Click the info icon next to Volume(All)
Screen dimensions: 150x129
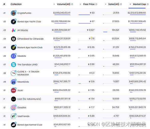coord(72,4)
